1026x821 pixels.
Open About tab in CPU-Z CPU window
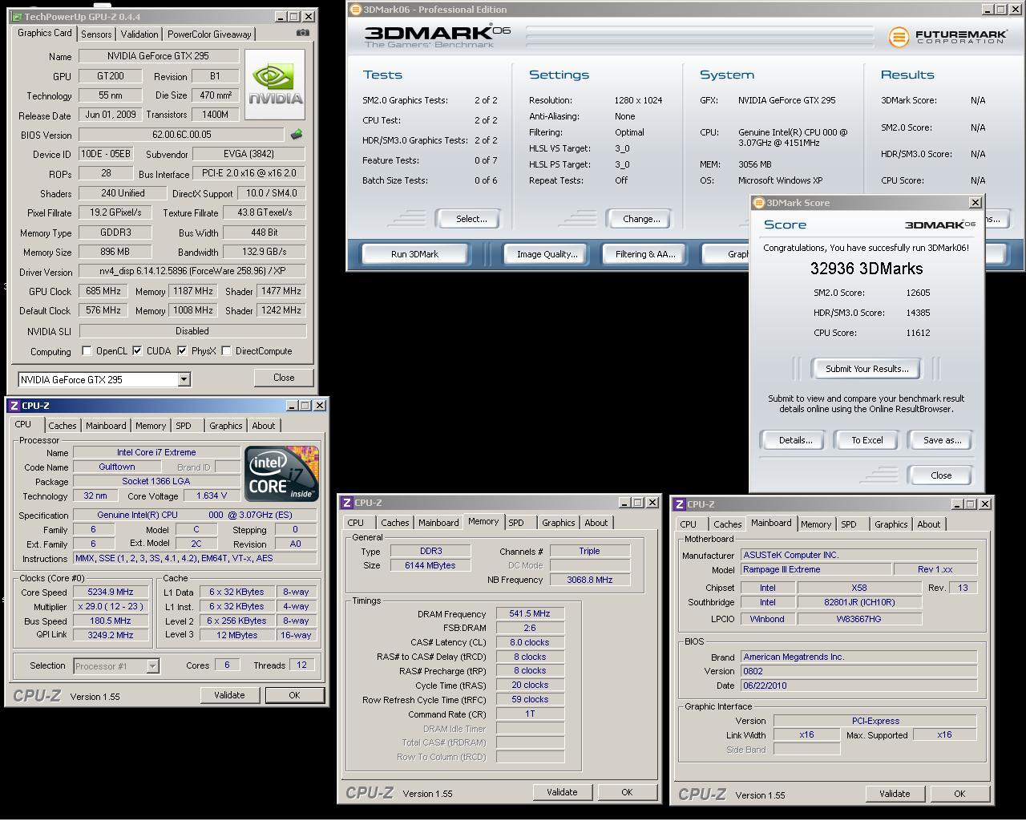click(263, 426)
